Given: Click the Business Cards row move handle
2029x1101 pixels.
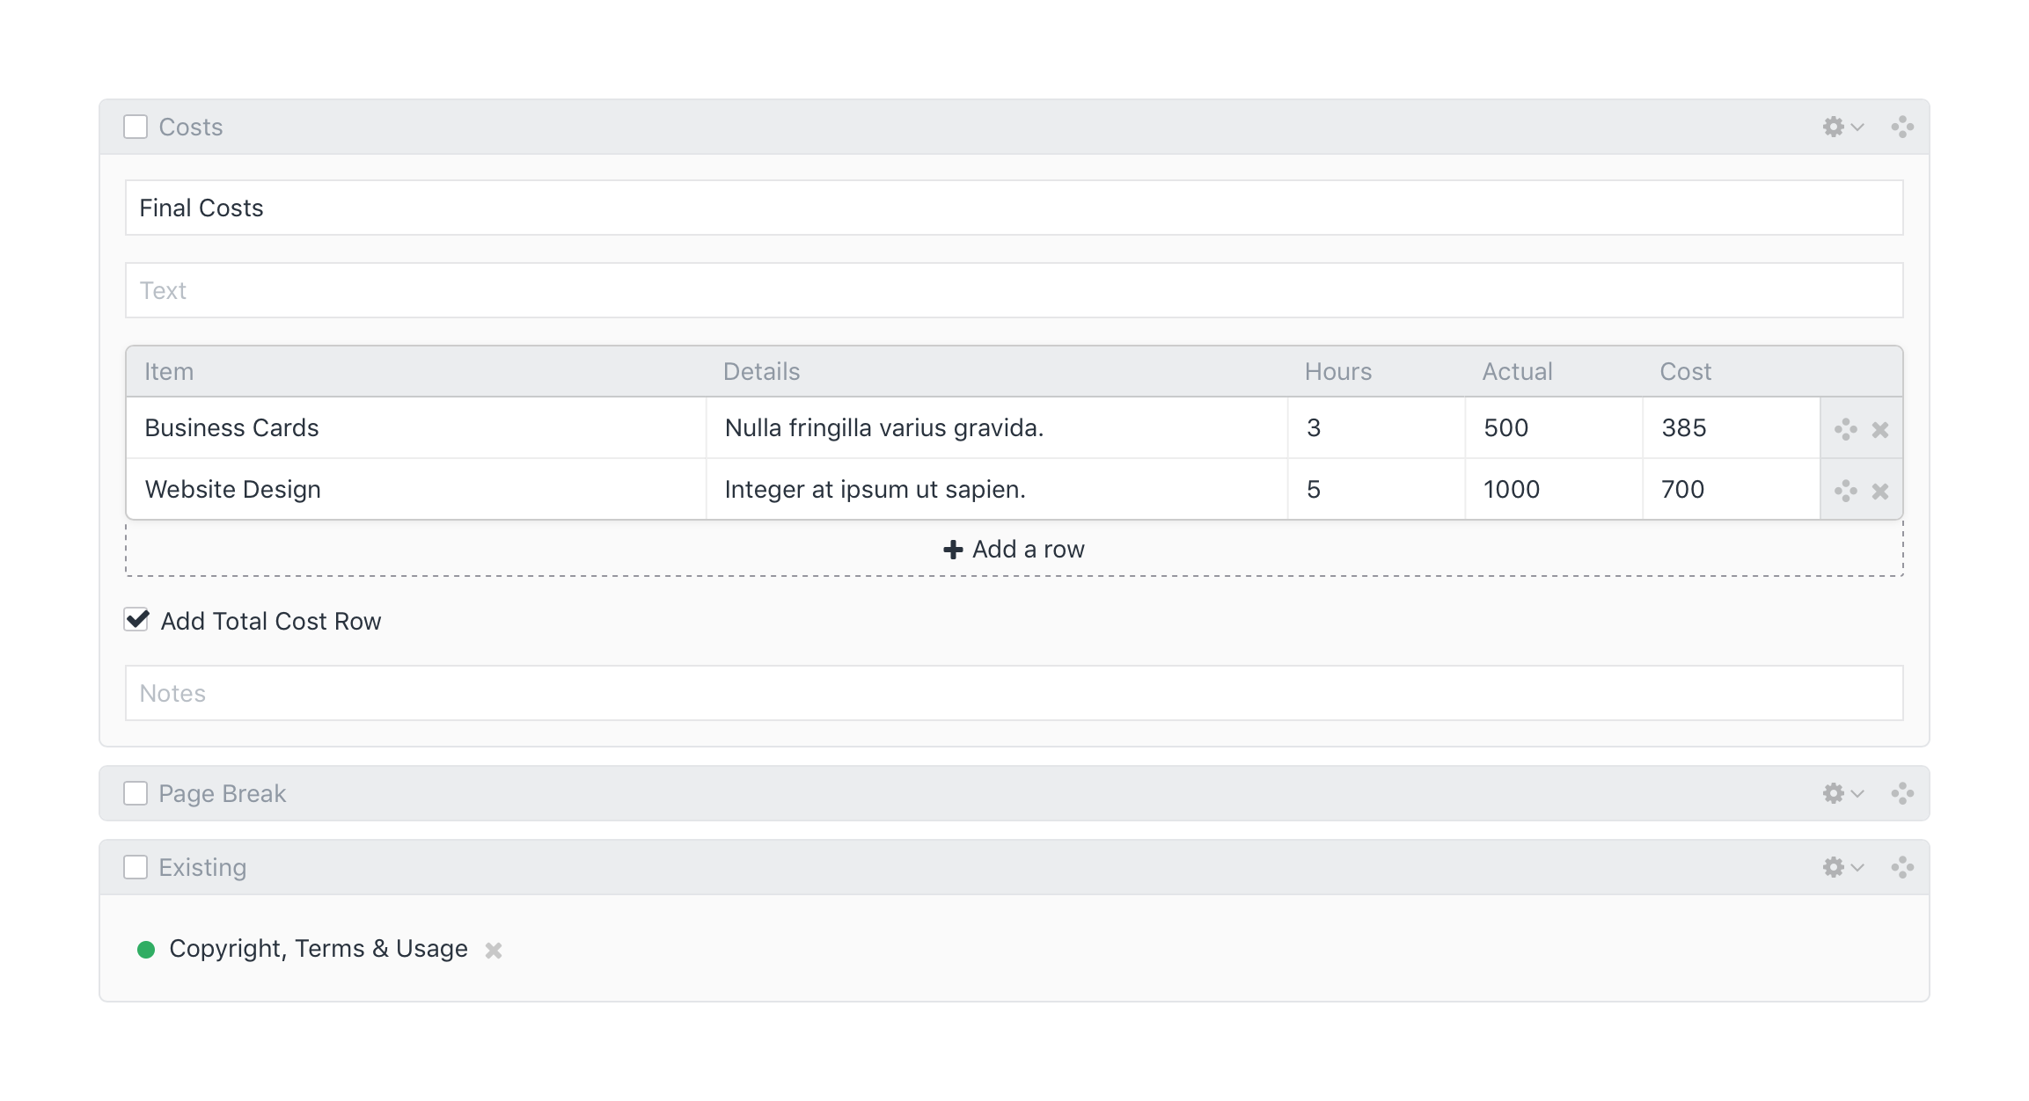Looking at the screenshot, I should pyautogui.click(x=1845, y=429).
